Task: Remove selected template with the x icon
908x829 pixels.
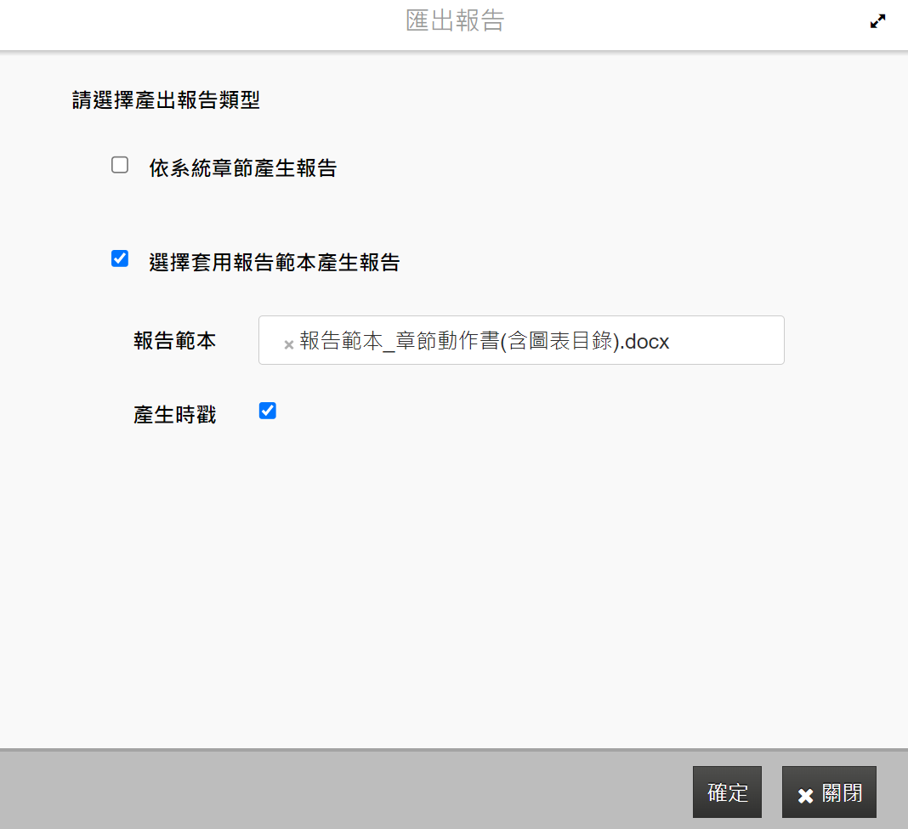Action: tap(289, 344)
